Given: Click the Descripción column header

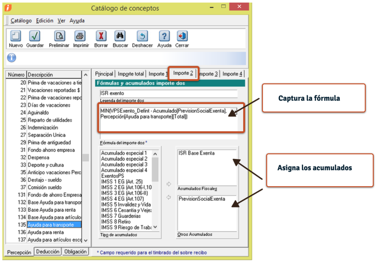Looking at the screenshot, I should coord(54,75).
